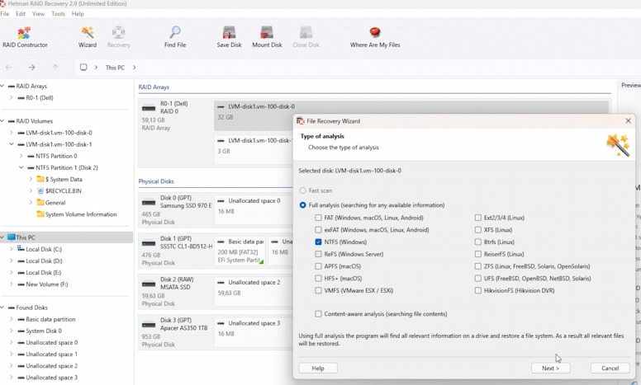This screenshot has width=641, height=385.
Task: Click the Close Disk icon
Action: 306,33
